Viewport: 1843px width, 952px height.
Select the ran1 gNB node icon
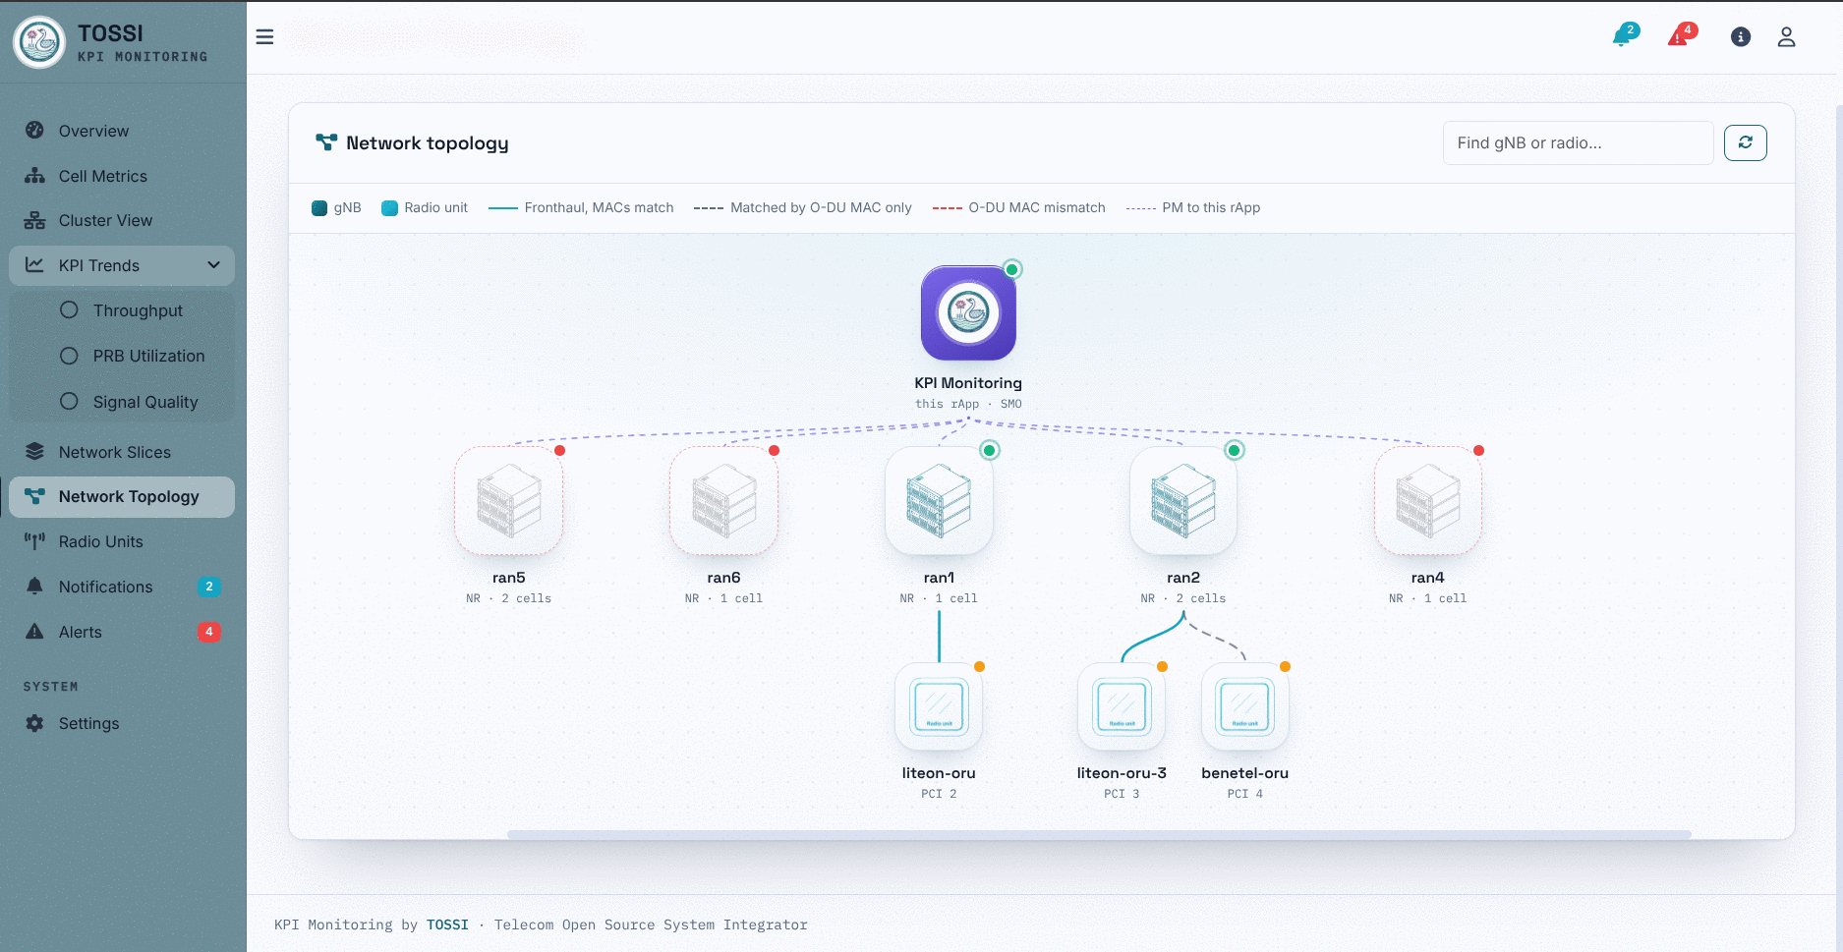[x=939, y=501]
